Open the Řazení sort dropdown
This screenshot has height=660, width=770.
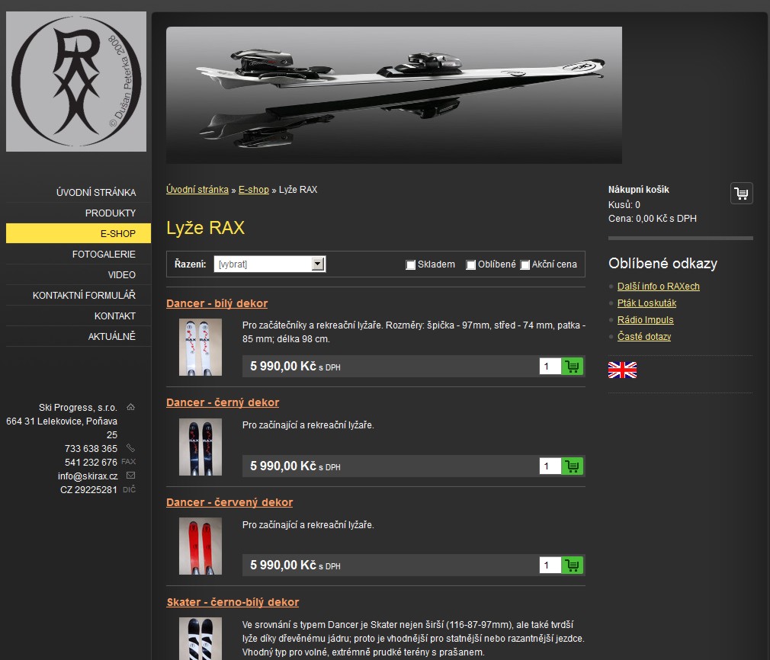pos(270,264)
